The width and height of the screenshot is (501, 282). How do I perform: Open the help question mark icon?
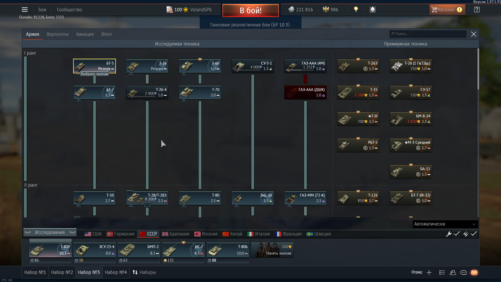[477, 10]
